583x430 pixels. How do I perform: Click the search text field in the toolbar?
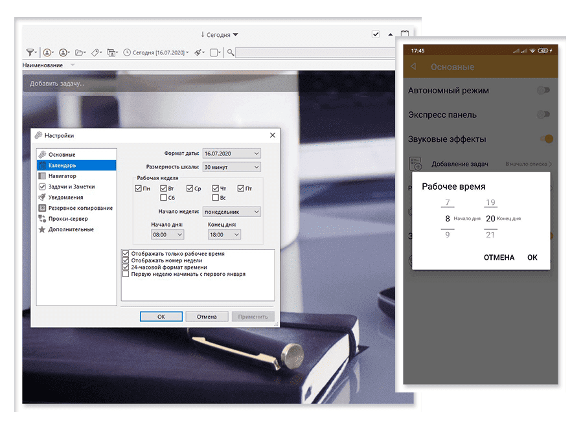pos(315,52)
